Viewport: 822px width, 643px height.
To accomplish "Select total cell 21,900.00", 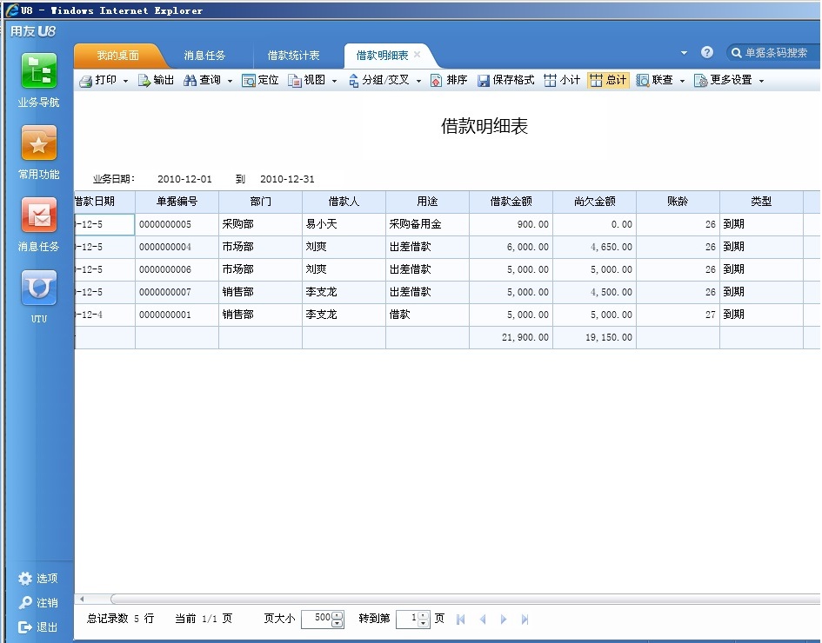I will 511,338.
